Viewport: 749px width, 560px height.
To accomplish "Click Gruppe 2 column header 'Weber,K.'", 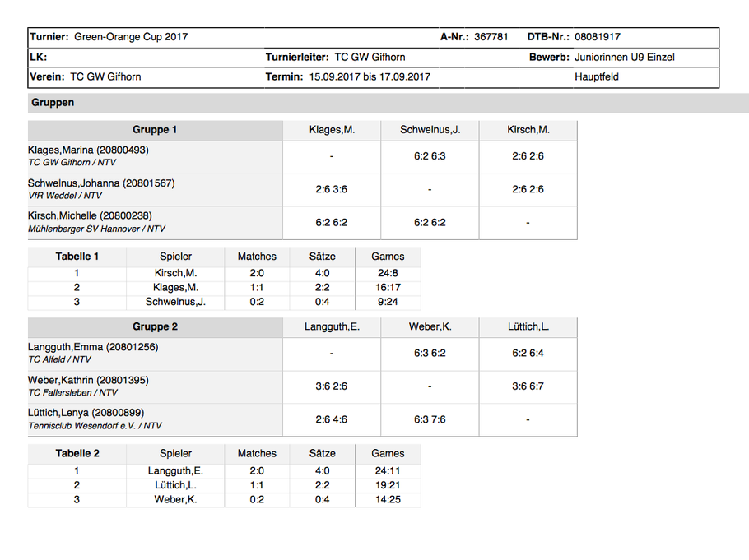I will pyautogui.click(x=430, y=327).
